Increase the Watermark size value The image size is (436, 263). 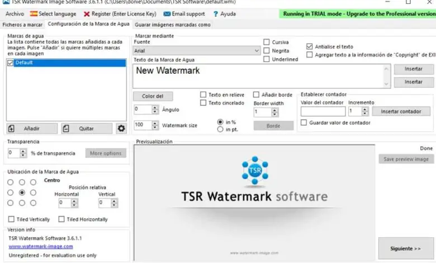(x=155, y=123)
